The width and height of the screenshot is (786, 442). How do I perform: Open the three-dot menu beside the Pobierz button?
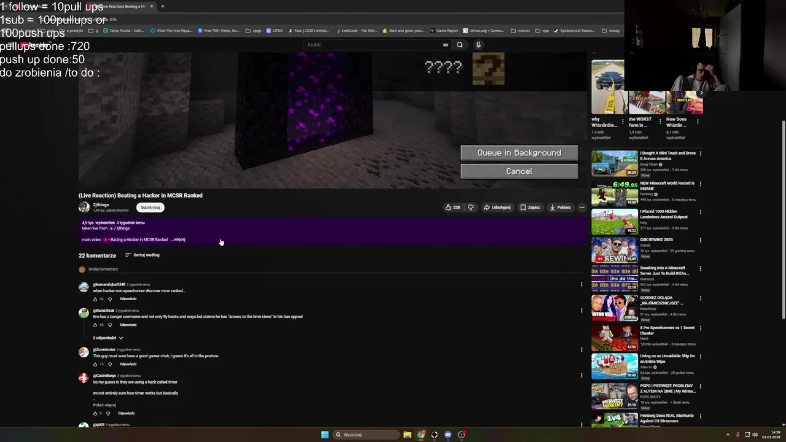click(x=582, y=207)
